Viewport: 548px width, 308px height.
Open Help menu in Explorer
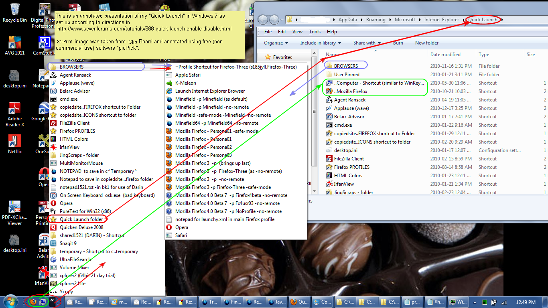click(332, 32)
